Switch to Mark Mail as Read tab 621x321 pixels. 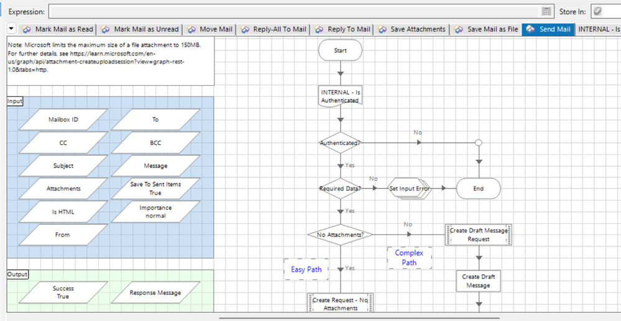point(58,29)
